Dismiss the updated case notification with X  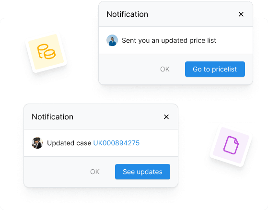point(166,117)
